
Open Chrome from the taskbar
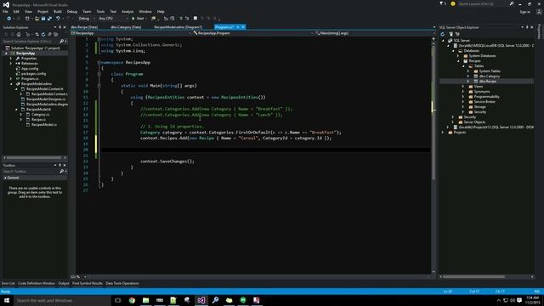tap(132, 300)
